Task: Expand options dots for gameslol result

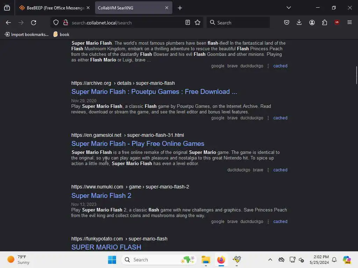Action: (268, 170)
